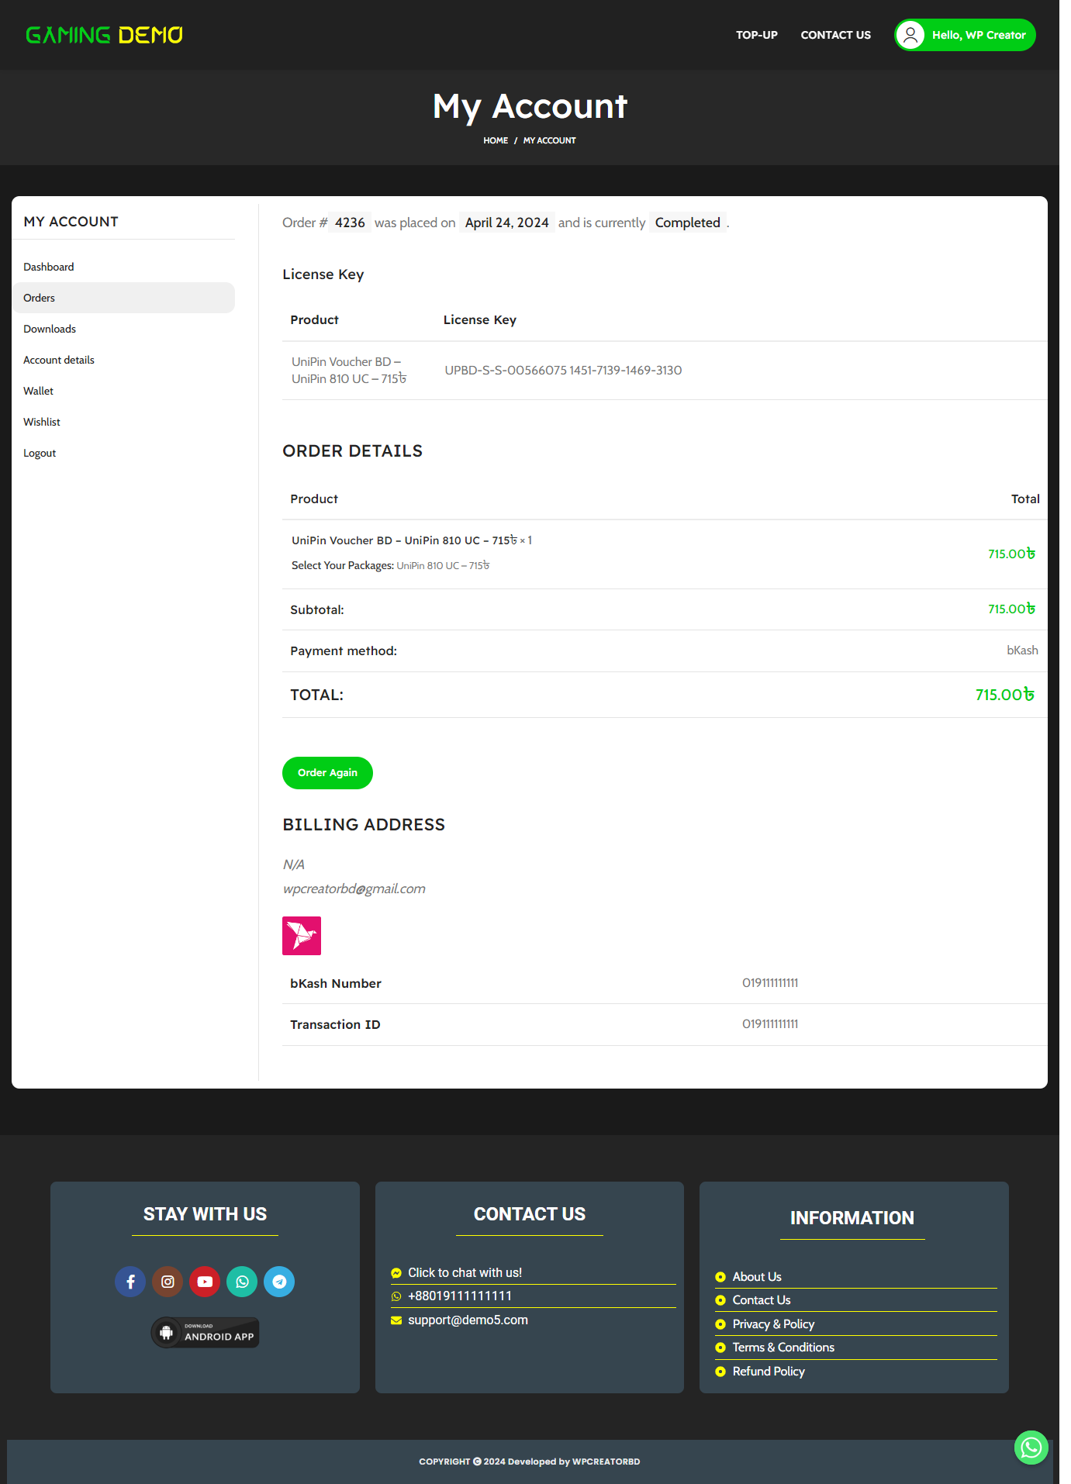Open the Telegram social icon
This screenshot has width=1071, height=1484.
tap(279, 1282)
